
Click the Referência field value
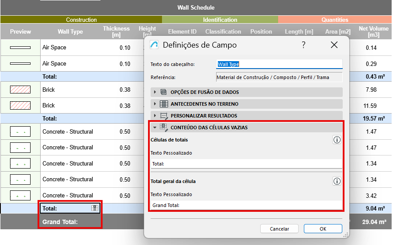coord(279,77)
